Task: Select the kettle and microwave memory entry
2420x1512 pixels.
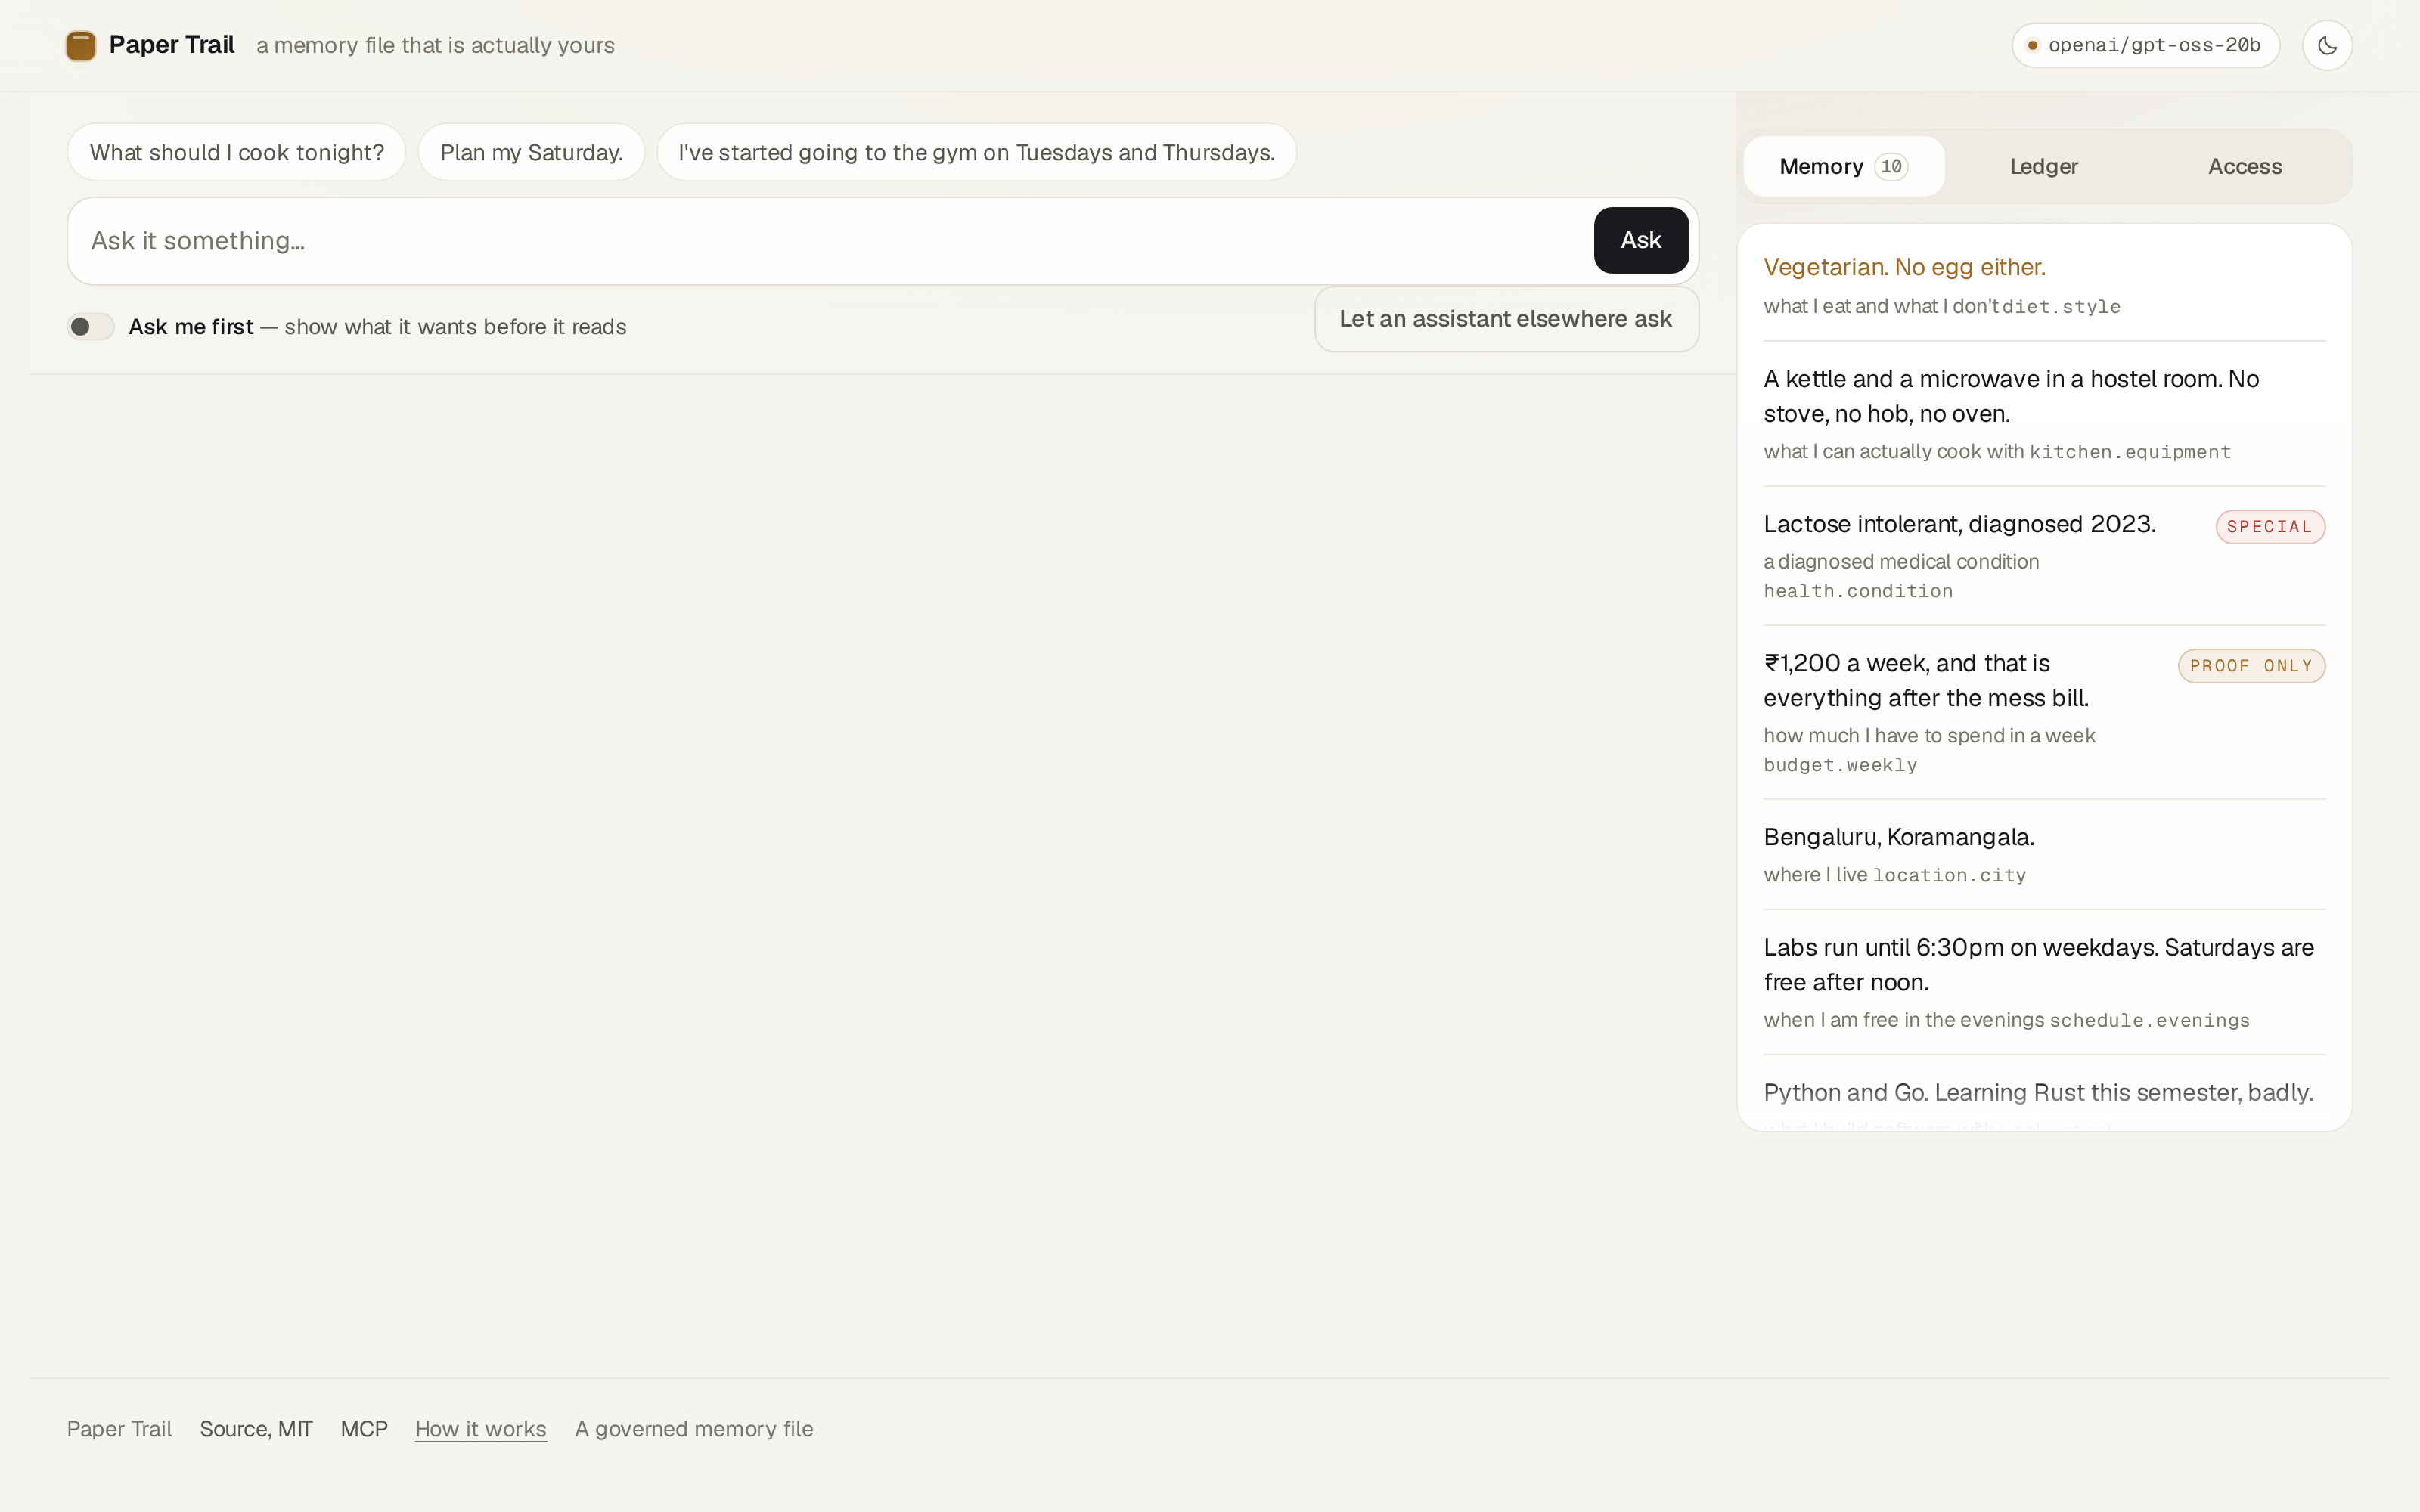Action: click(2044, 414)
